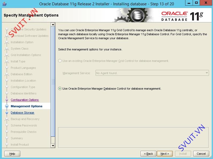213x159 pixels.
Task: Select Use Database Control radio button
Action: click(x=60, y=89)
